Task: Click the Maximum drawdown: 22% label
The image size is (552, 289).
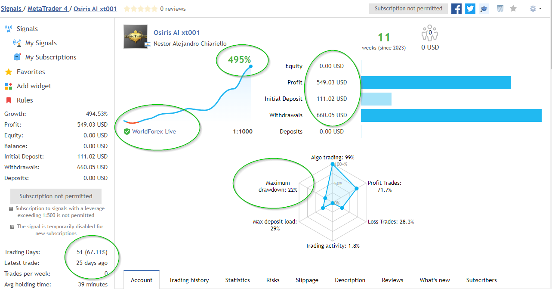Action: point(278,186)
